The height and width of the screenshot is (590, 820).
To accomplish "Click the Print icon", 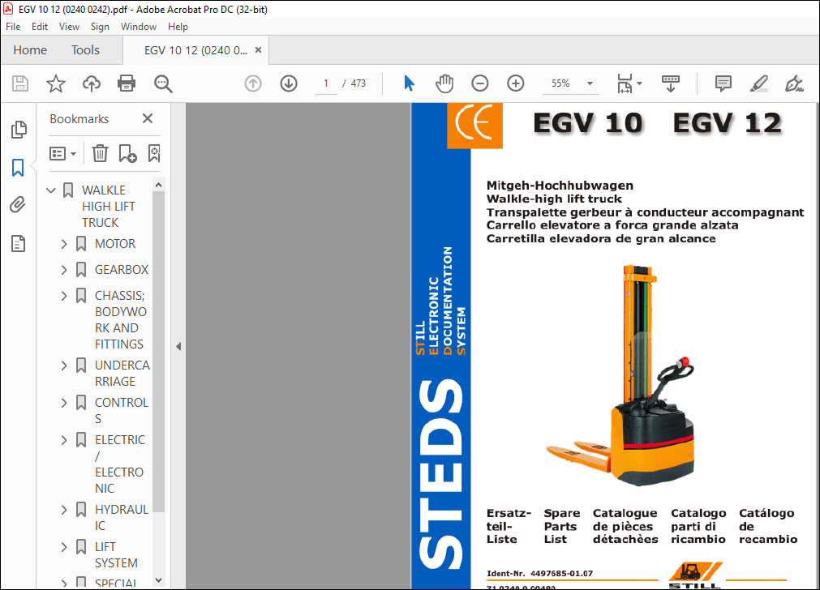I will [127, 83].
